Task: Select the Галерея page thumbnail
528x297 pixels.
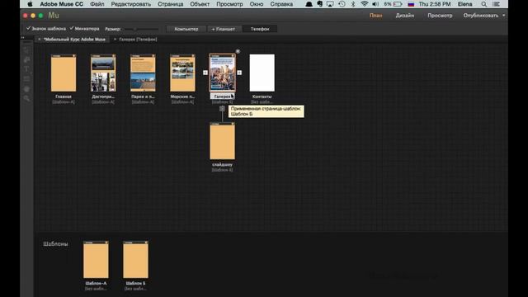Action: [222, 73]
